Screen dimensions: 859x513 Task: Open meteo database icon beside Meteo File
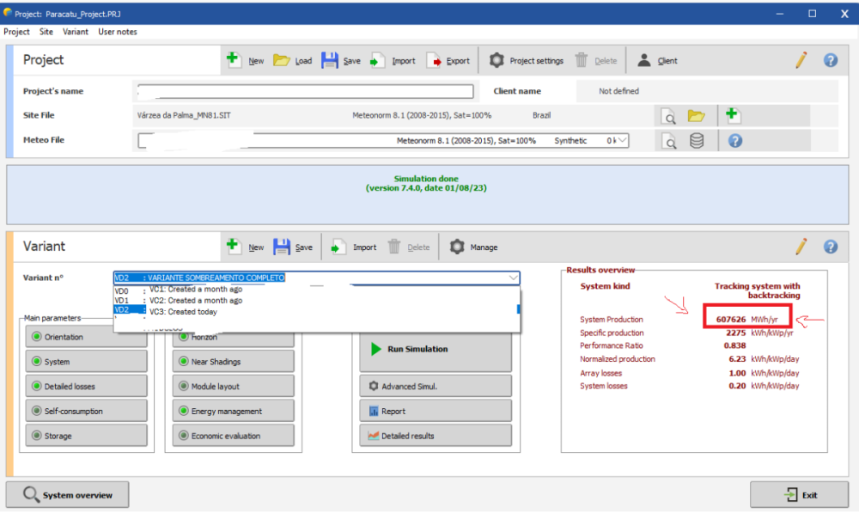coord(697,141)
